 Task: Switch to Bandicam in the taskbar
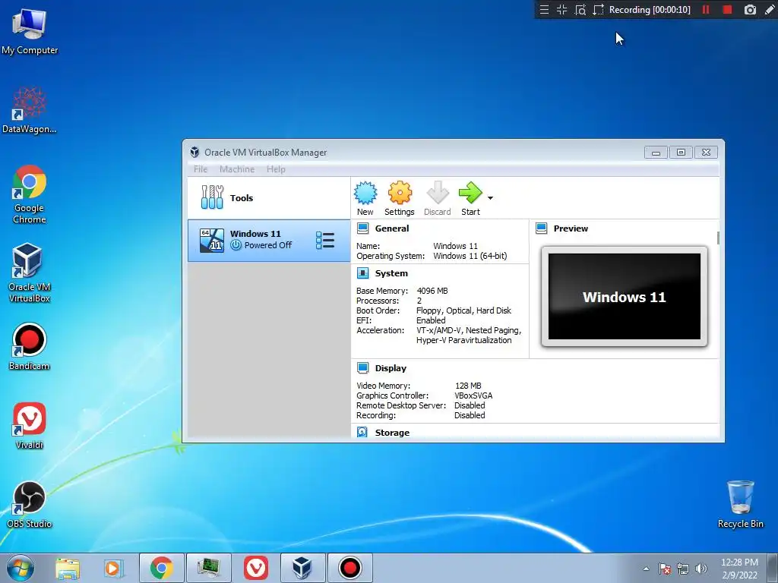(349, 568)
